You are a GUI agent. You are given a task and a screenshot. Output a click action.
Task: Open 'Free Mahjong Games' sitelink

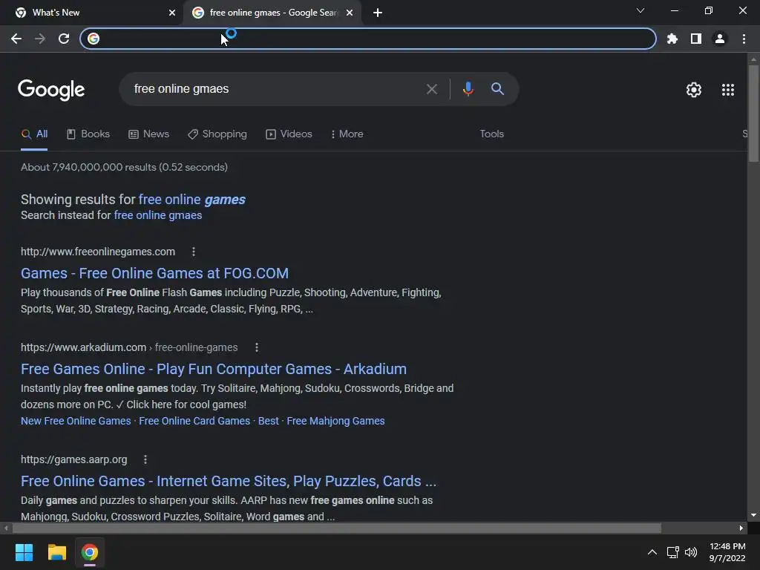click(335, 422)
